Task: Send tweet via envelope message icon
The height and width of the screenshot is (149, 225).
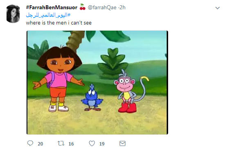Action: pos(122,143)
